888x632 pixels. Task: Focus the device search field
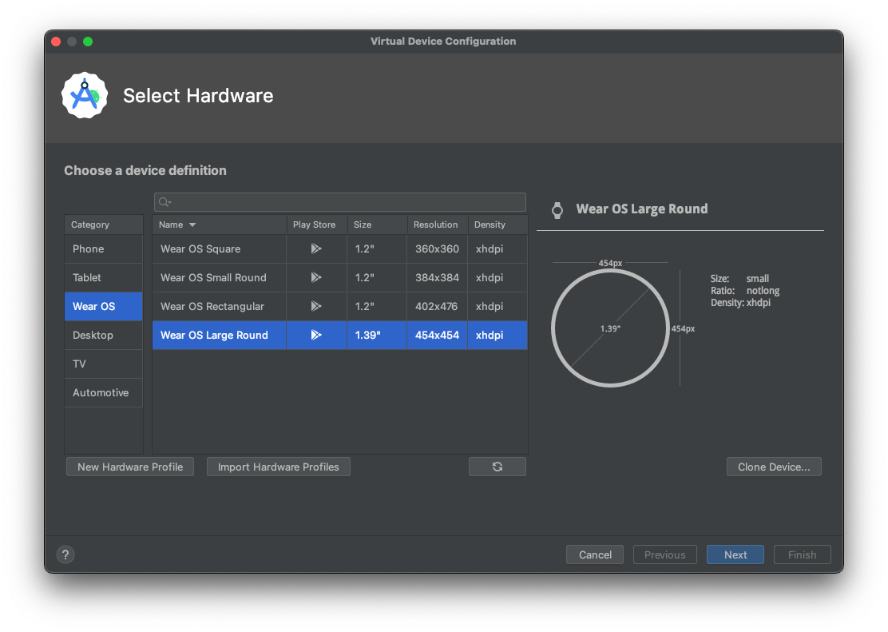[x=340, y=202]
